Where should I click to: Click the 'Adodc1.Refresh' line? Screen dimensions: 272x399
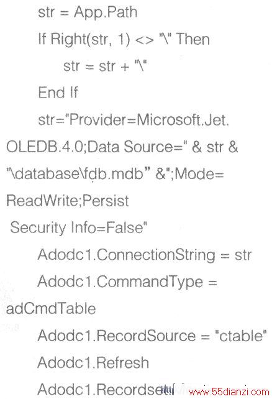[x=93, y=362]
